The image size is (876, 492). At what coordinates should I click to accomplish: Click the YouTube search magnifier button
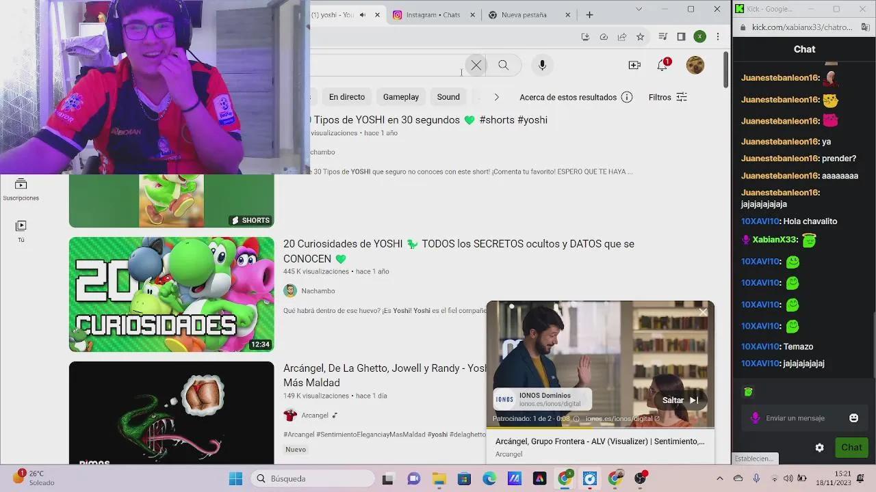coord(504,65)
